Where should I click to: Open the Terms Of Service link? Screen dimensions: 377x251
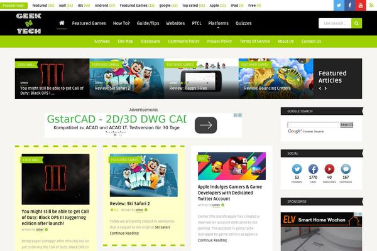point(254,41)
